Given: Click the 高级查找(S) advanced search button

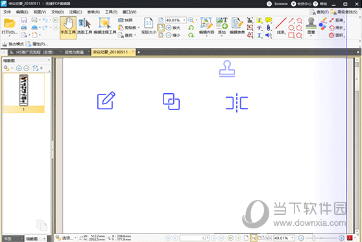Looking at the screenshot, I should pyautogui.click(x=344, y=12).
